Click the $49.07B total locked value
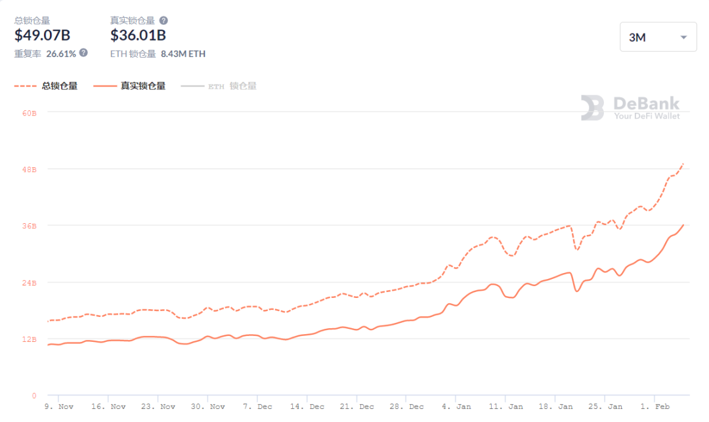Viewport: 709px width, 422px height. pyautogui.click(x=42, y=35)
